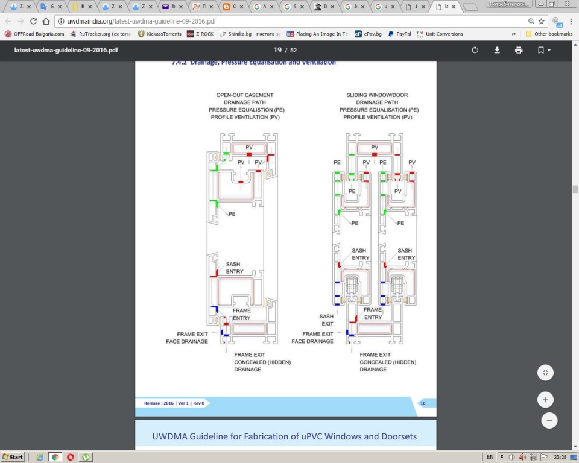Screen dimensions: 579x463
Task: Click the volume icon in system tray
Action: [x=521, y=457]
